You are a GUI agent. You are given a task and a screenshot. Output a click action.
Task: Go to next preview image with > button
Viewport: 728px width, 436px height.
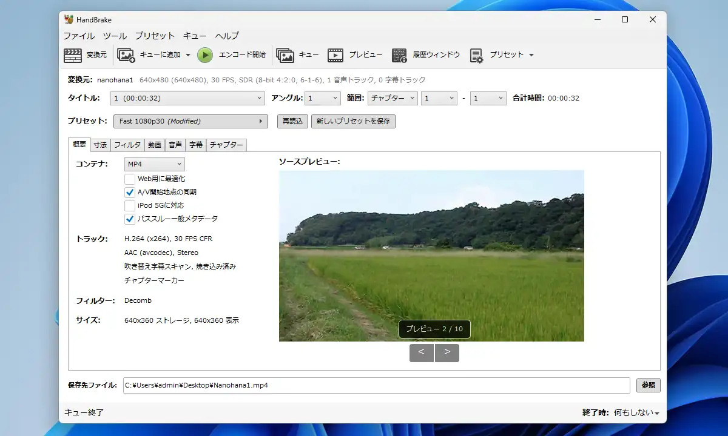447,352
